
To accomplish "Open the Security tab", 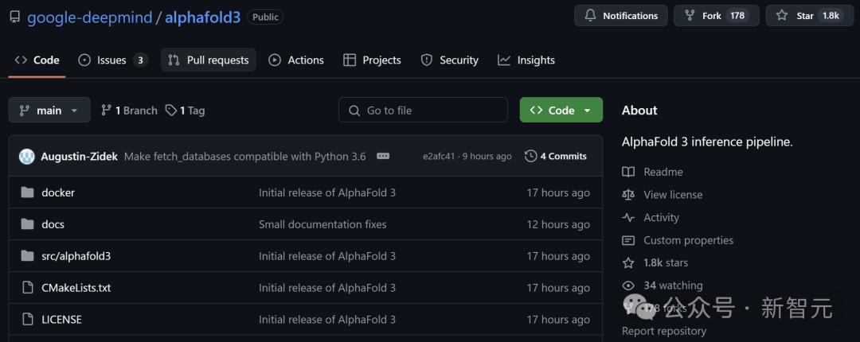I will coord(449,60).
